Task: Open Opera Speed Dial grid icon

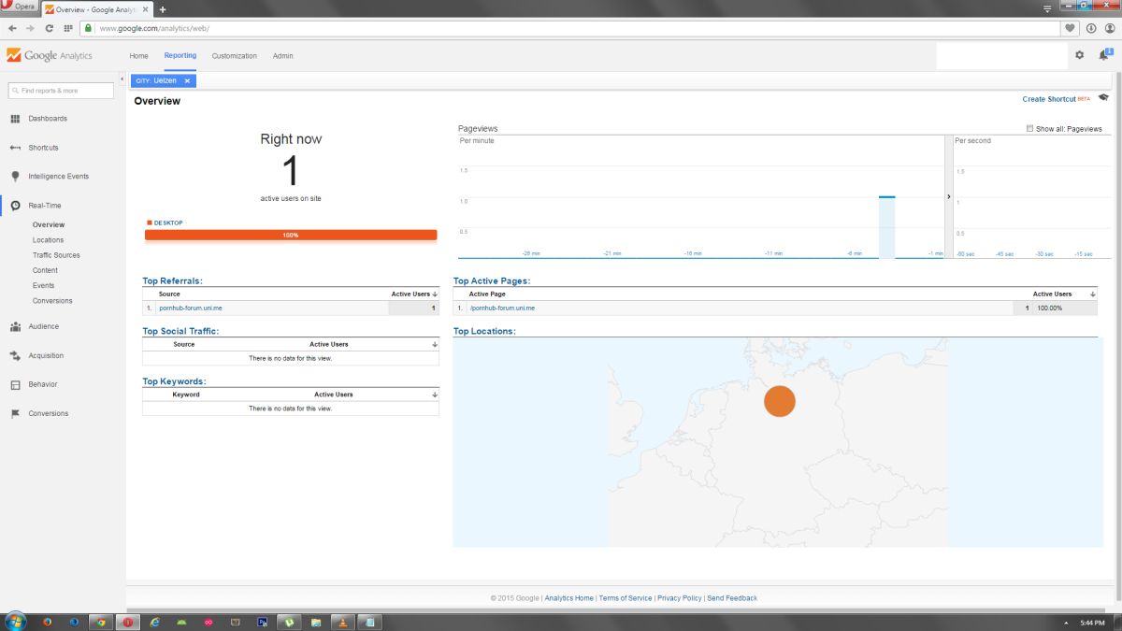Action: [x=68, y=28]
